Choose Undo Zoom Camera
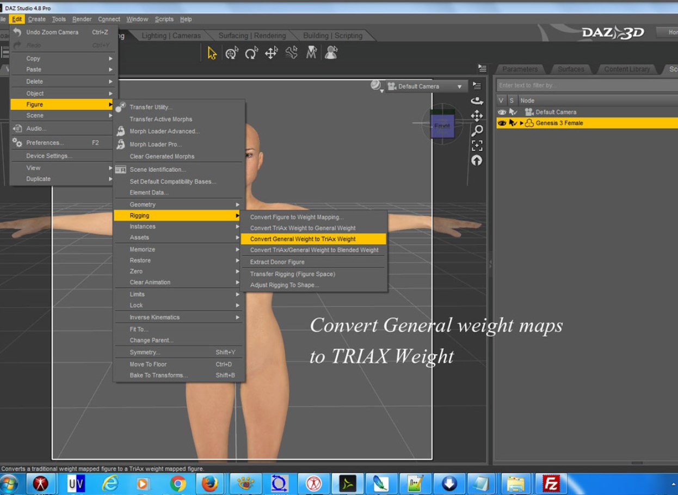This screenshot has width=678, height=495. 62,32
